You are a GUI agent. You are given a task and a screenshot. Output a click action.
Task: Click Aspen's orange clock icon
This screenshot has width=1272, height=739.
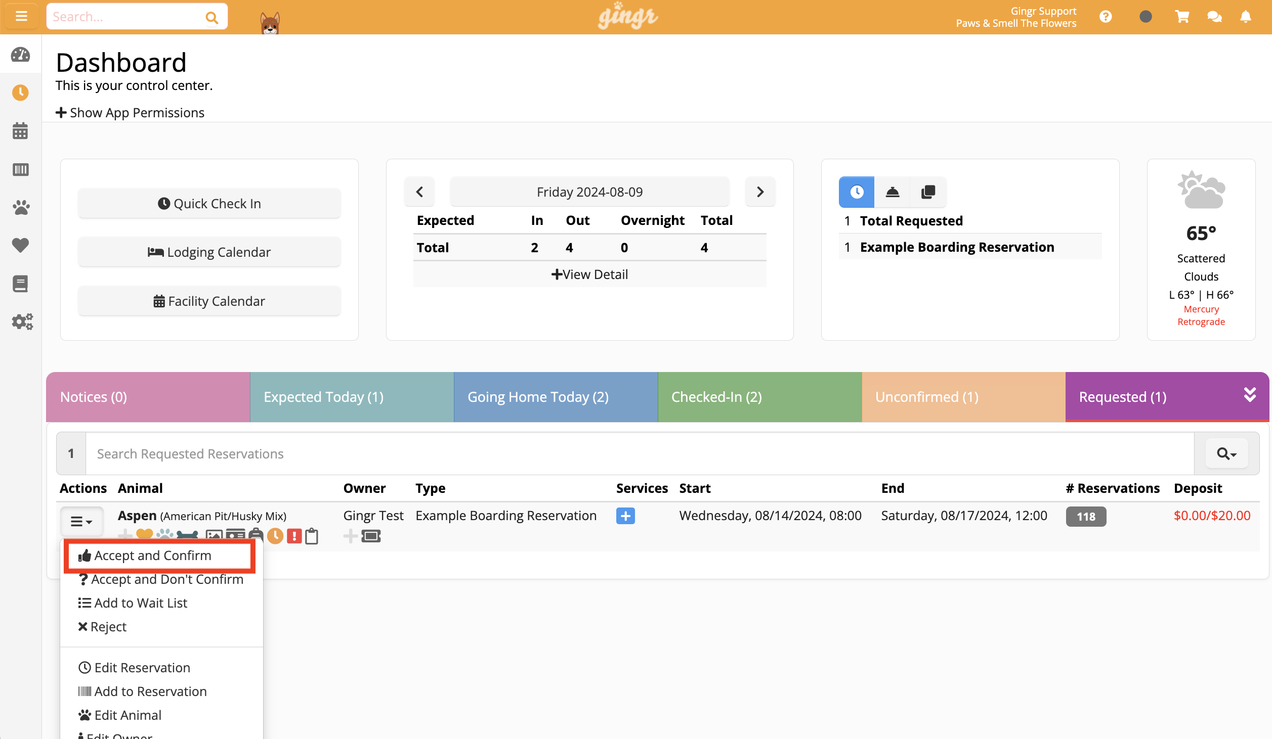pyautogui.click(x=275, y=536)
